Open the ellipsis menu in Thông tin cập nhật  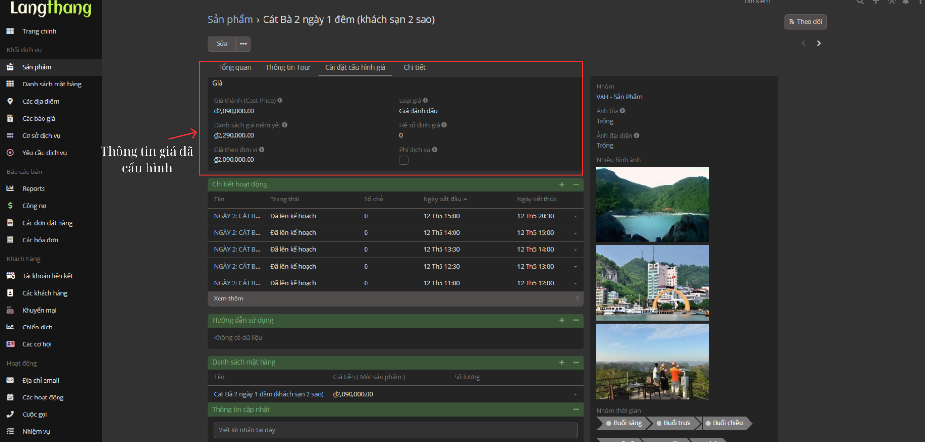(x=576, y=410)
